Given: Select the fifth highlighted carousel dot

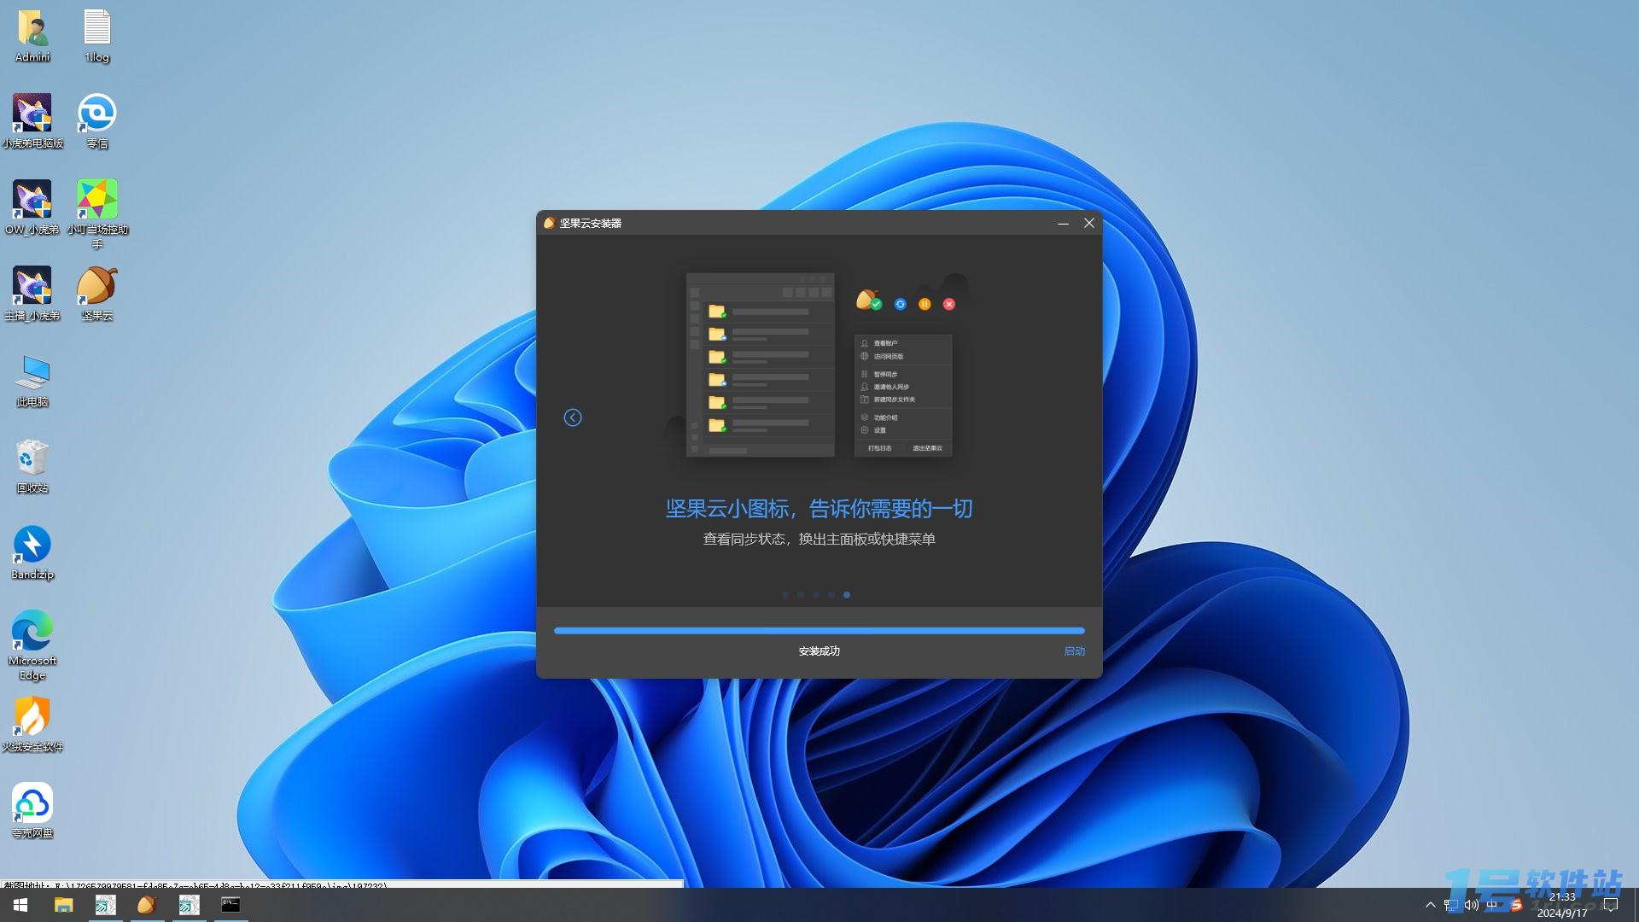Looking at the screenshot, I should pos(847,595).
